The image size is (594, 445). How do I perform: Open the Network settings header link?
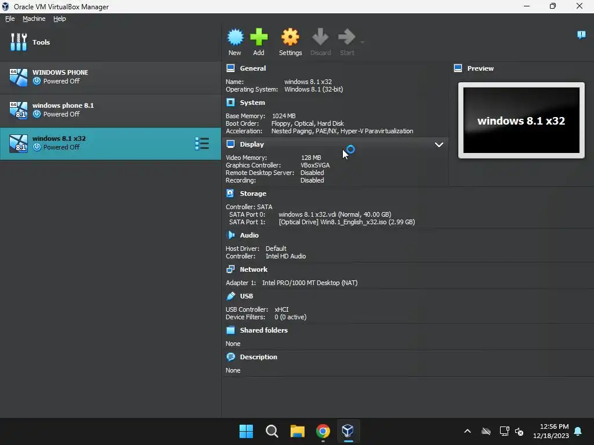(x=253, y=269)
